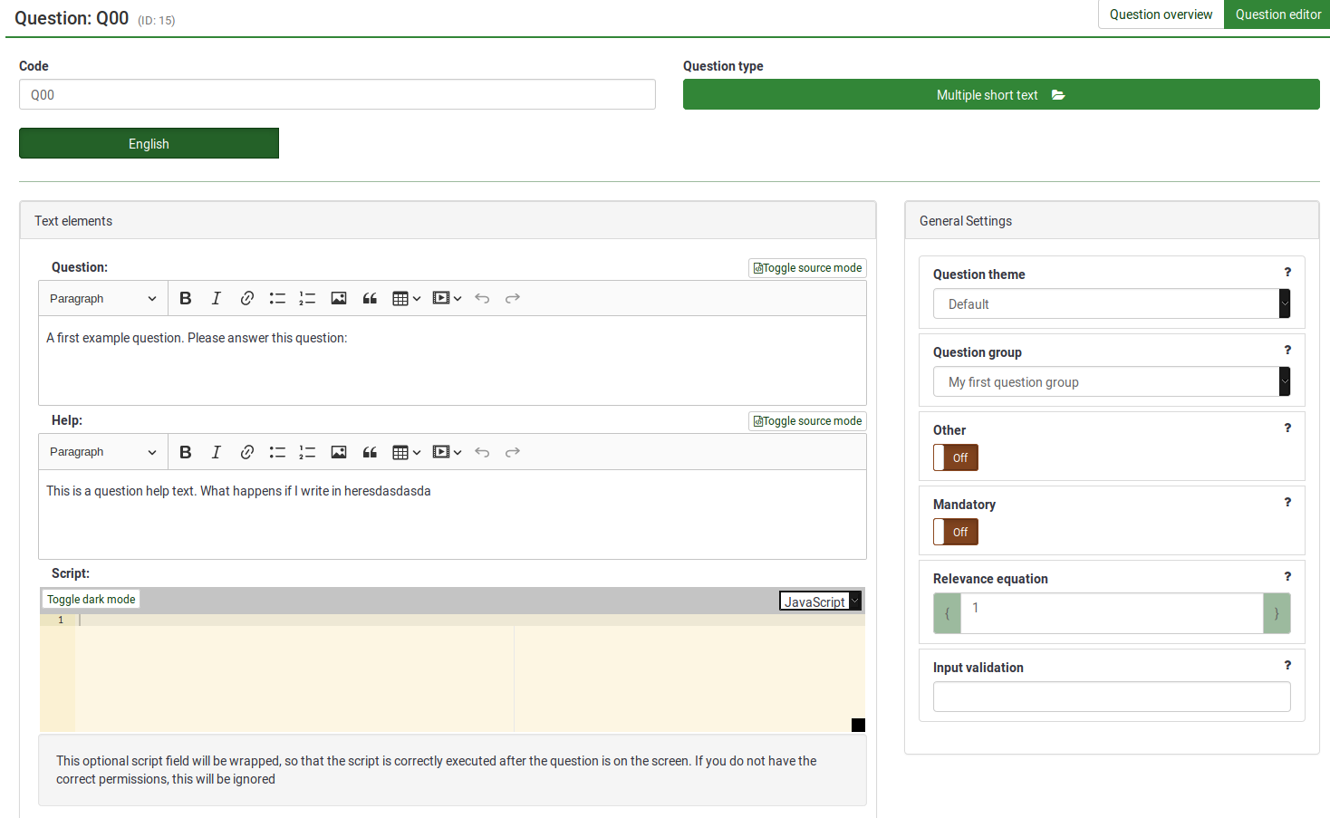Insert block quote in Help editor
The width and height of the screenshot is (1330, 818).
370,452
